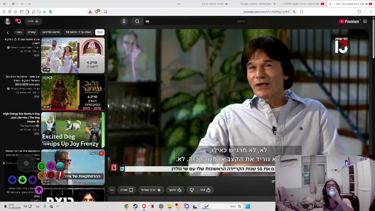The height and width of the screenshot is (211, 375).
Task: Open Brave Rewards triangle icon
Action: 90,12
